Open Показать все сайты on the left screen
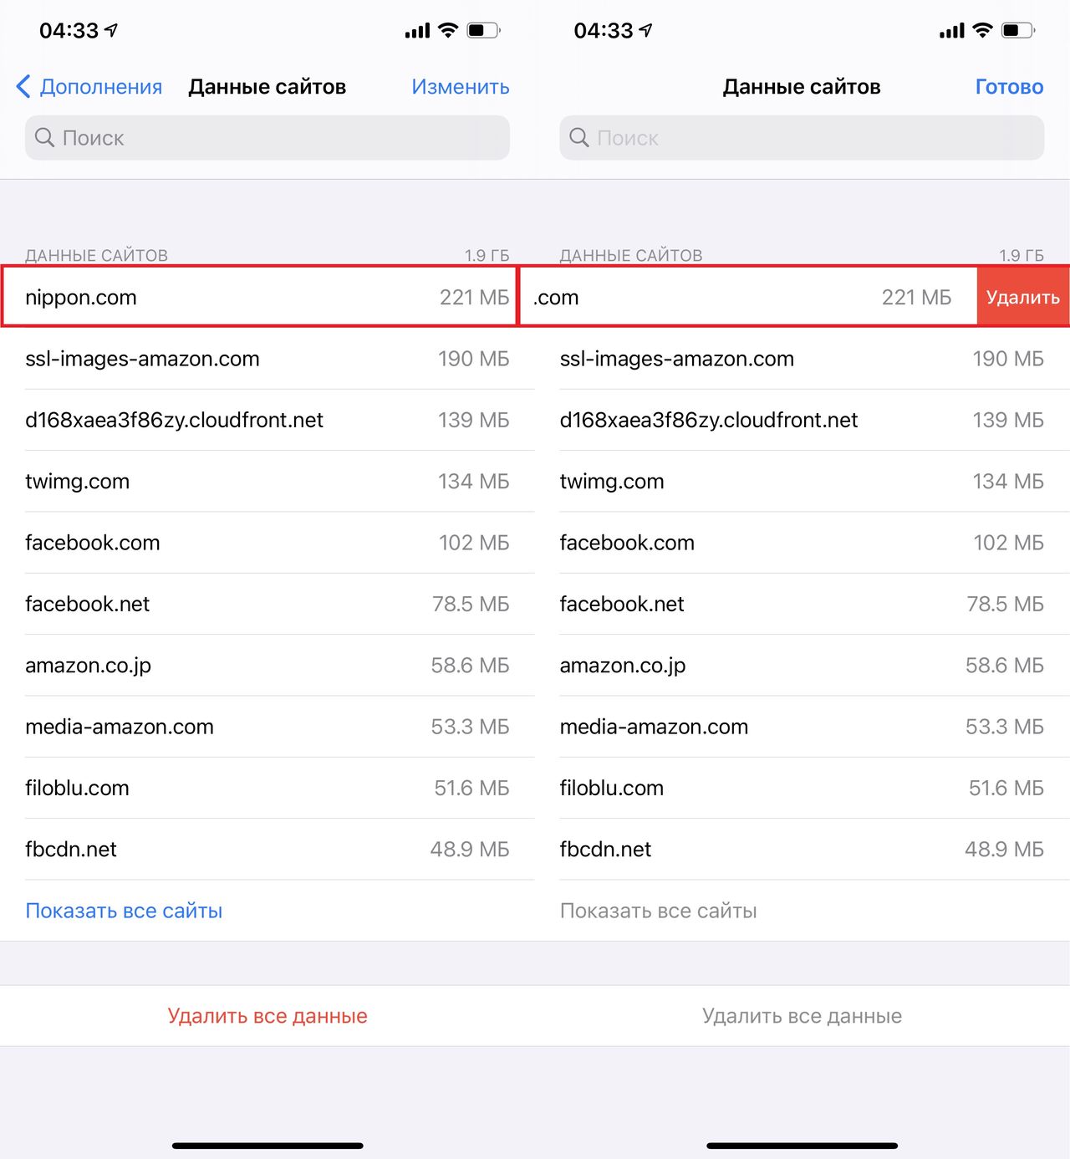Screen dimensions: 1070x1159 124,911
